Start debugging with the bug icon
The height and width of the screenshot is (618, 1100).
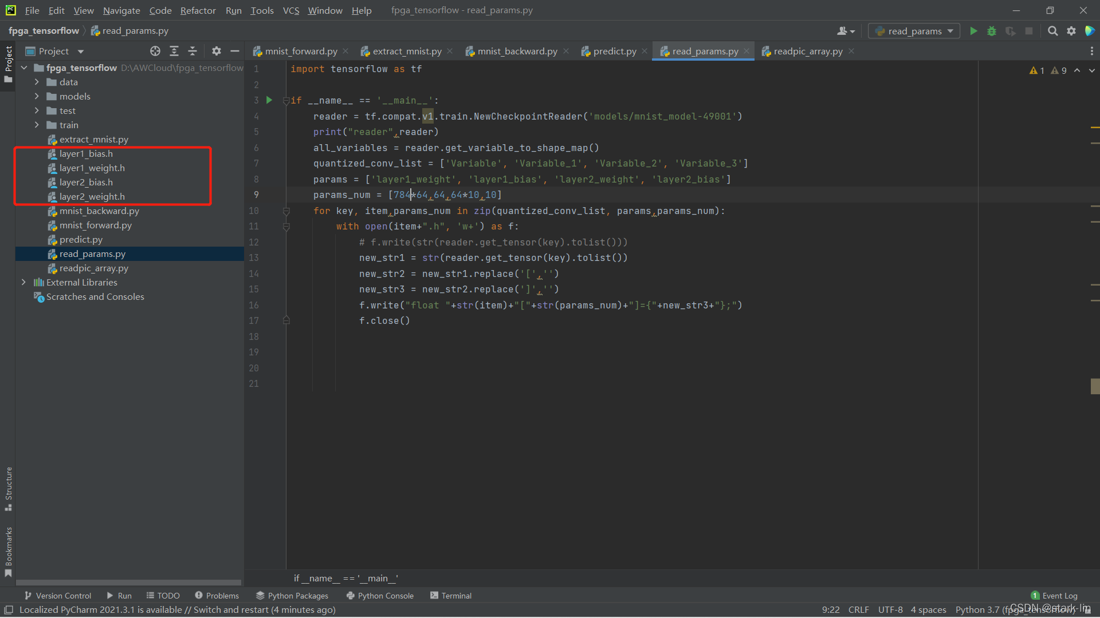pos(992,31)
